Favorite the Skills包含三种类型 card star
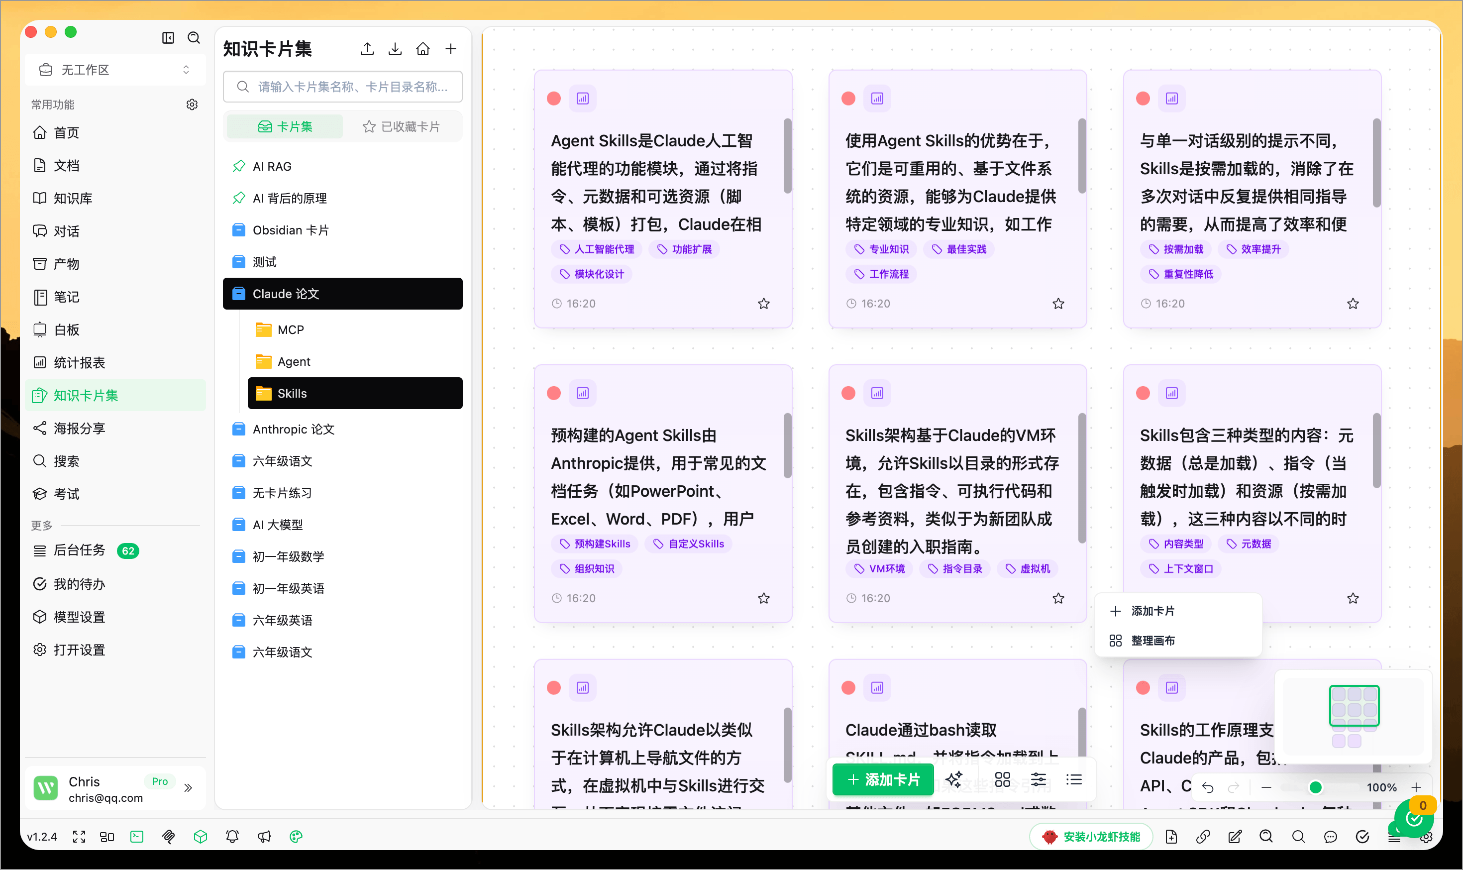The image size is (1463, 870). [x=1353, y=598]
